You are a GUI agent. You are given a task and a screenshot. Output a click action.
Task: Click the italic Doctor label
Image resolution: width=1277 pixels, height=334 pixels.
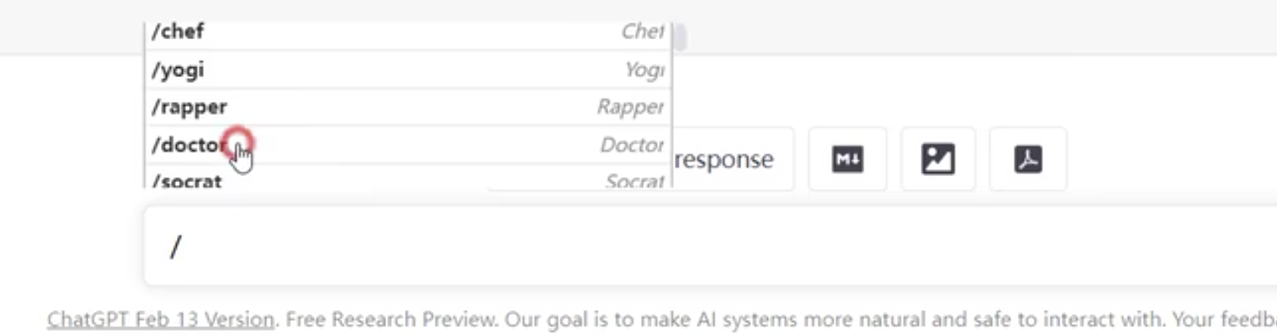(x=632, y=145)
